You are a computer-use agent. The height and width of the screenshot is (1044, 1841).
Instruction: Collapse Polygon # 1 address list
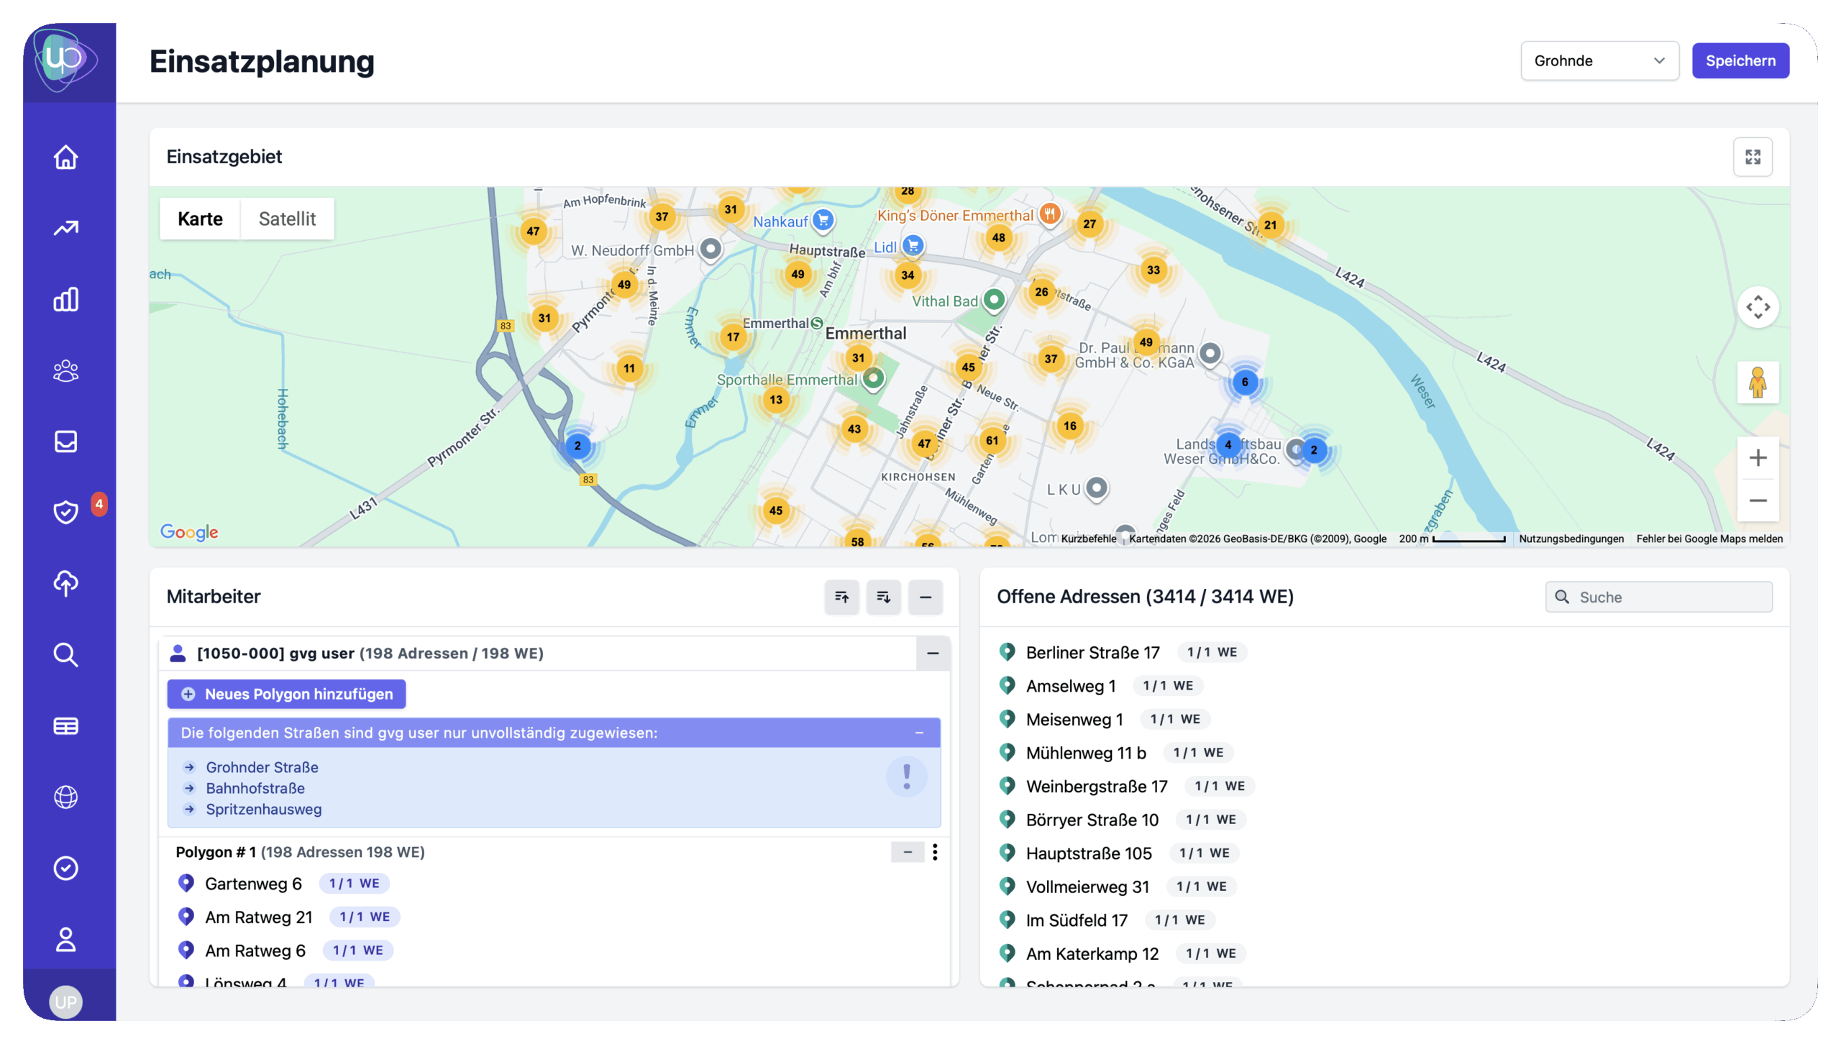tap(907, 852)
